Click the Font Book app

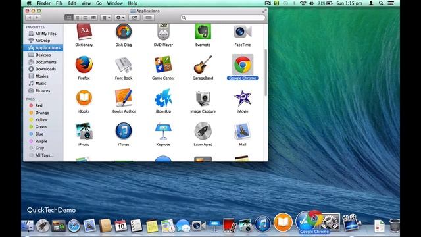(124, 65)
